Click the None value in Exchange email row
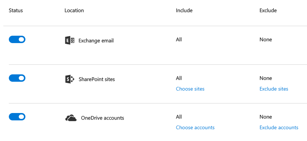The width and height of the screenshot is (307, 141). point(266,39)
